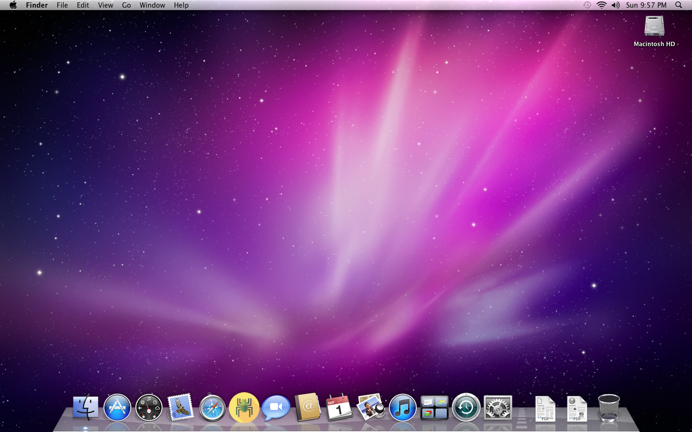Image resolution: width=692 pixels, height=432 pixels.
Task: Open the File menu
Action: (x=62, y=5)
